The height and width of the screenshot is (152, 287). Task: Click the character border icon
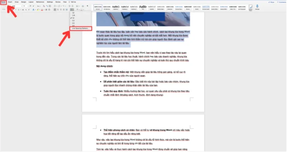pos(50,6)
